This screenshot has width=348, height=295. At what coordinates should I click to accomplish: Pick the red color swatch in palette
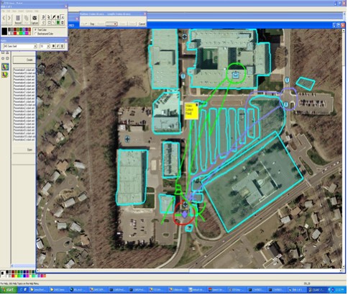click(x=15, y=33)
